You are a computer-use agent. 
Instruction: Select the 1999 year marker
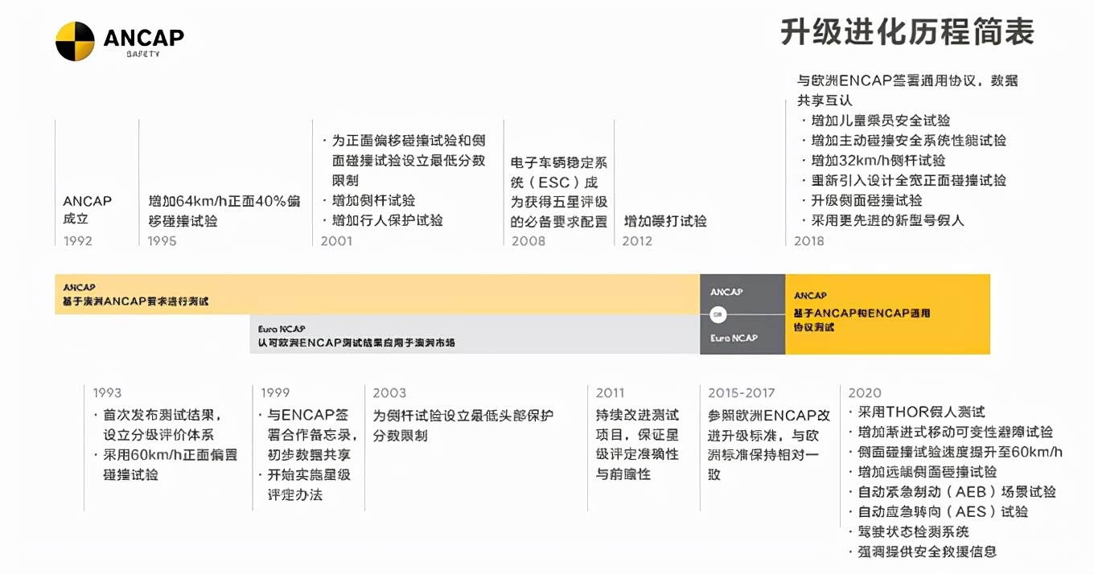(275, 393)
